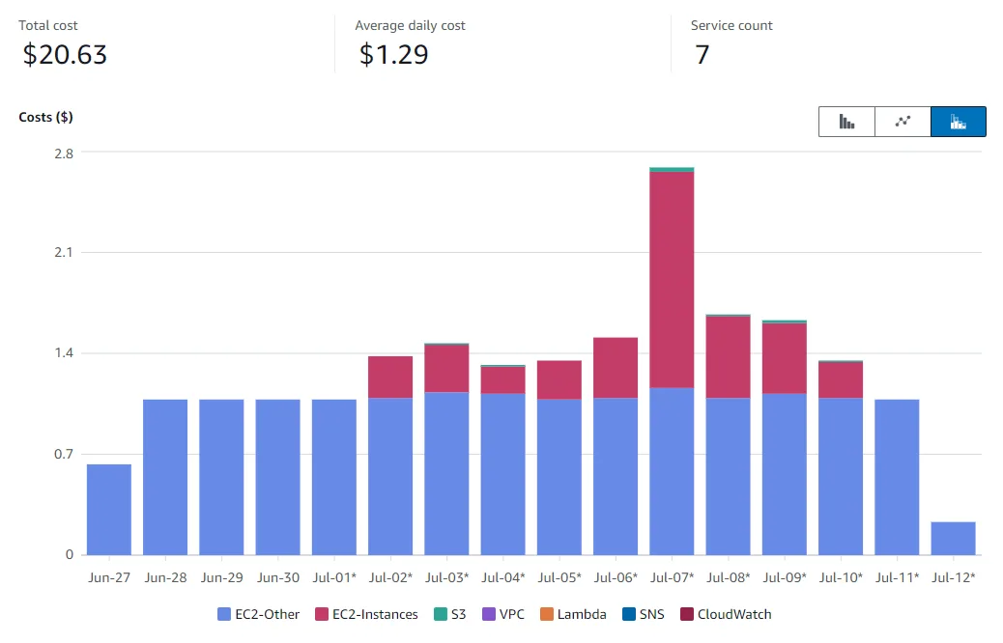
Task: Click the Lambda legend label
Action: pos(582,614)
